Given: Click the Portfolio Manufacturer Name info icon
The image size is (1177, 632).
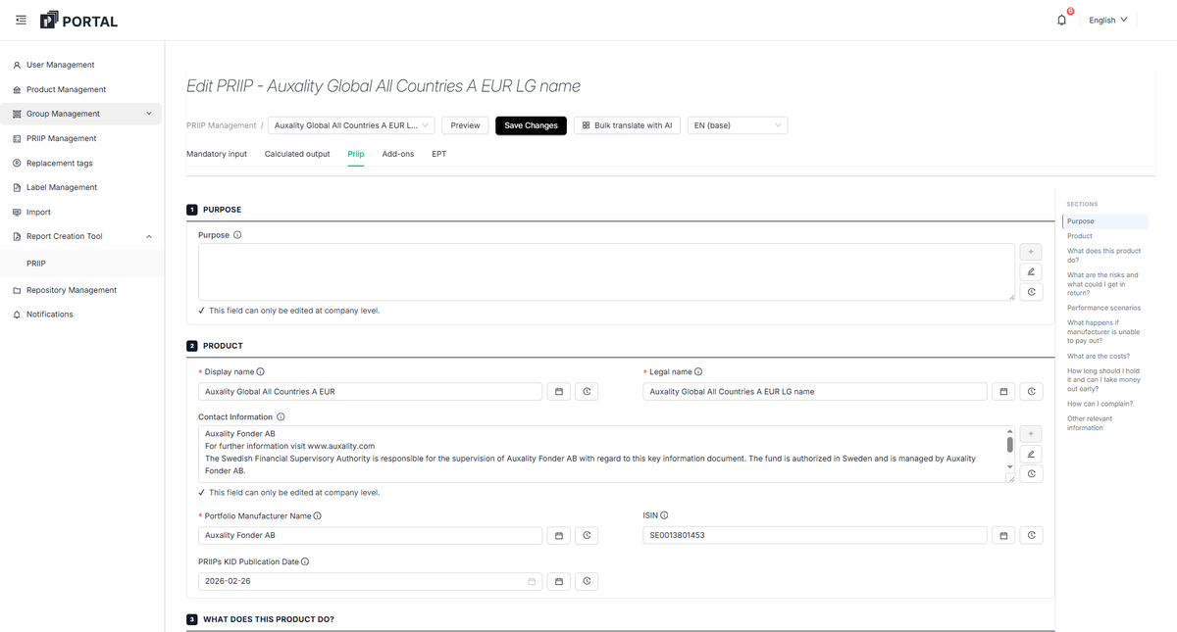Looking at the screenshot, I should point(317,515).
